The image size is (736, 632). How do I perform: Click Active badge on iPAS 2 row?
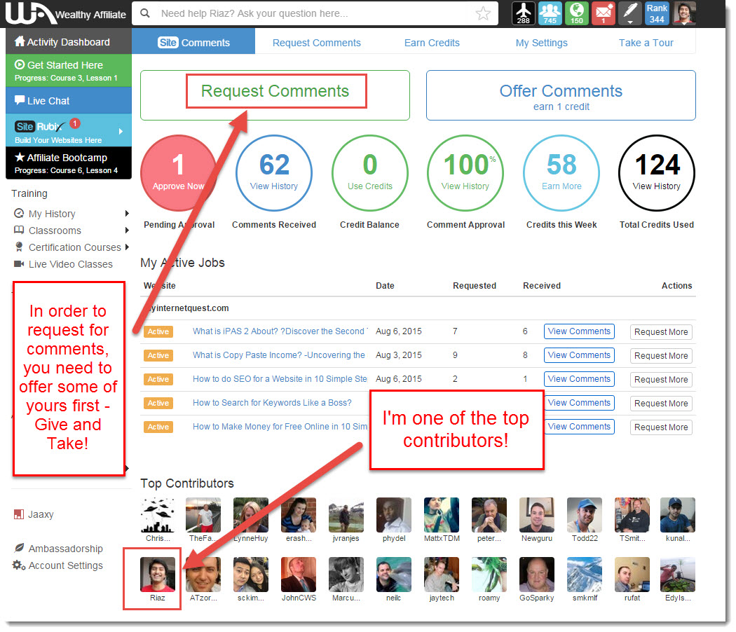tap(158, 331)
